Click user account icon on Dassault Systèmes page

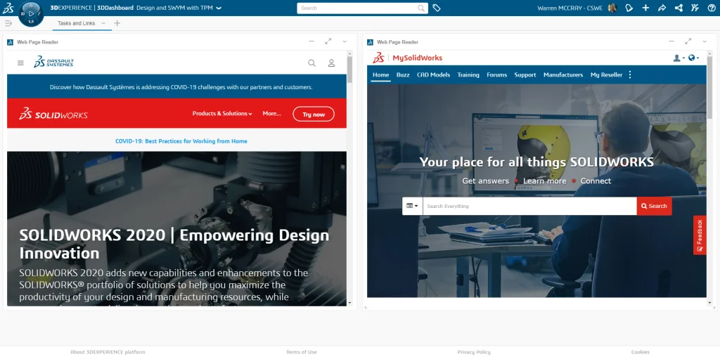[x=332, y=63]
